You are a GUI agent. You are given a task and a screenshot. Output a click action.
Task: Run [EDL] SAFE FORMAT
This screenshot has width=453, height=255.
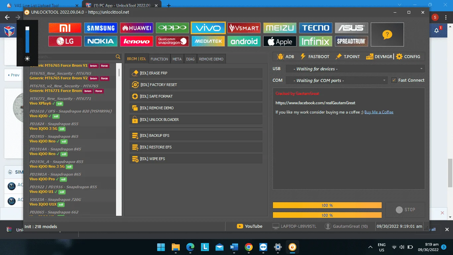point(196,96)
